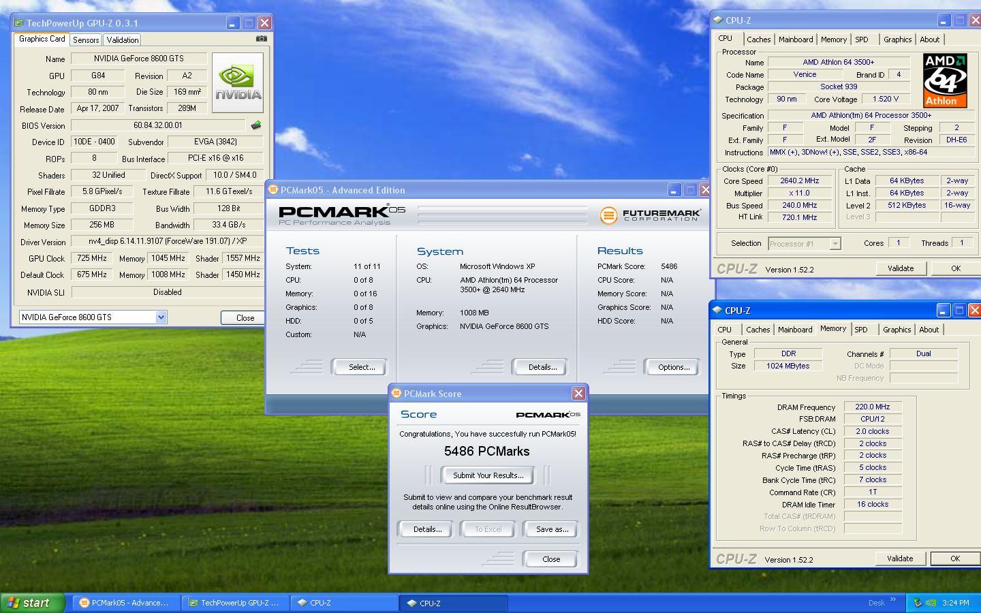Click the PCMark05 title bar icon
Viewport: 981px width, 613px height.
click(x=273, y=190)
